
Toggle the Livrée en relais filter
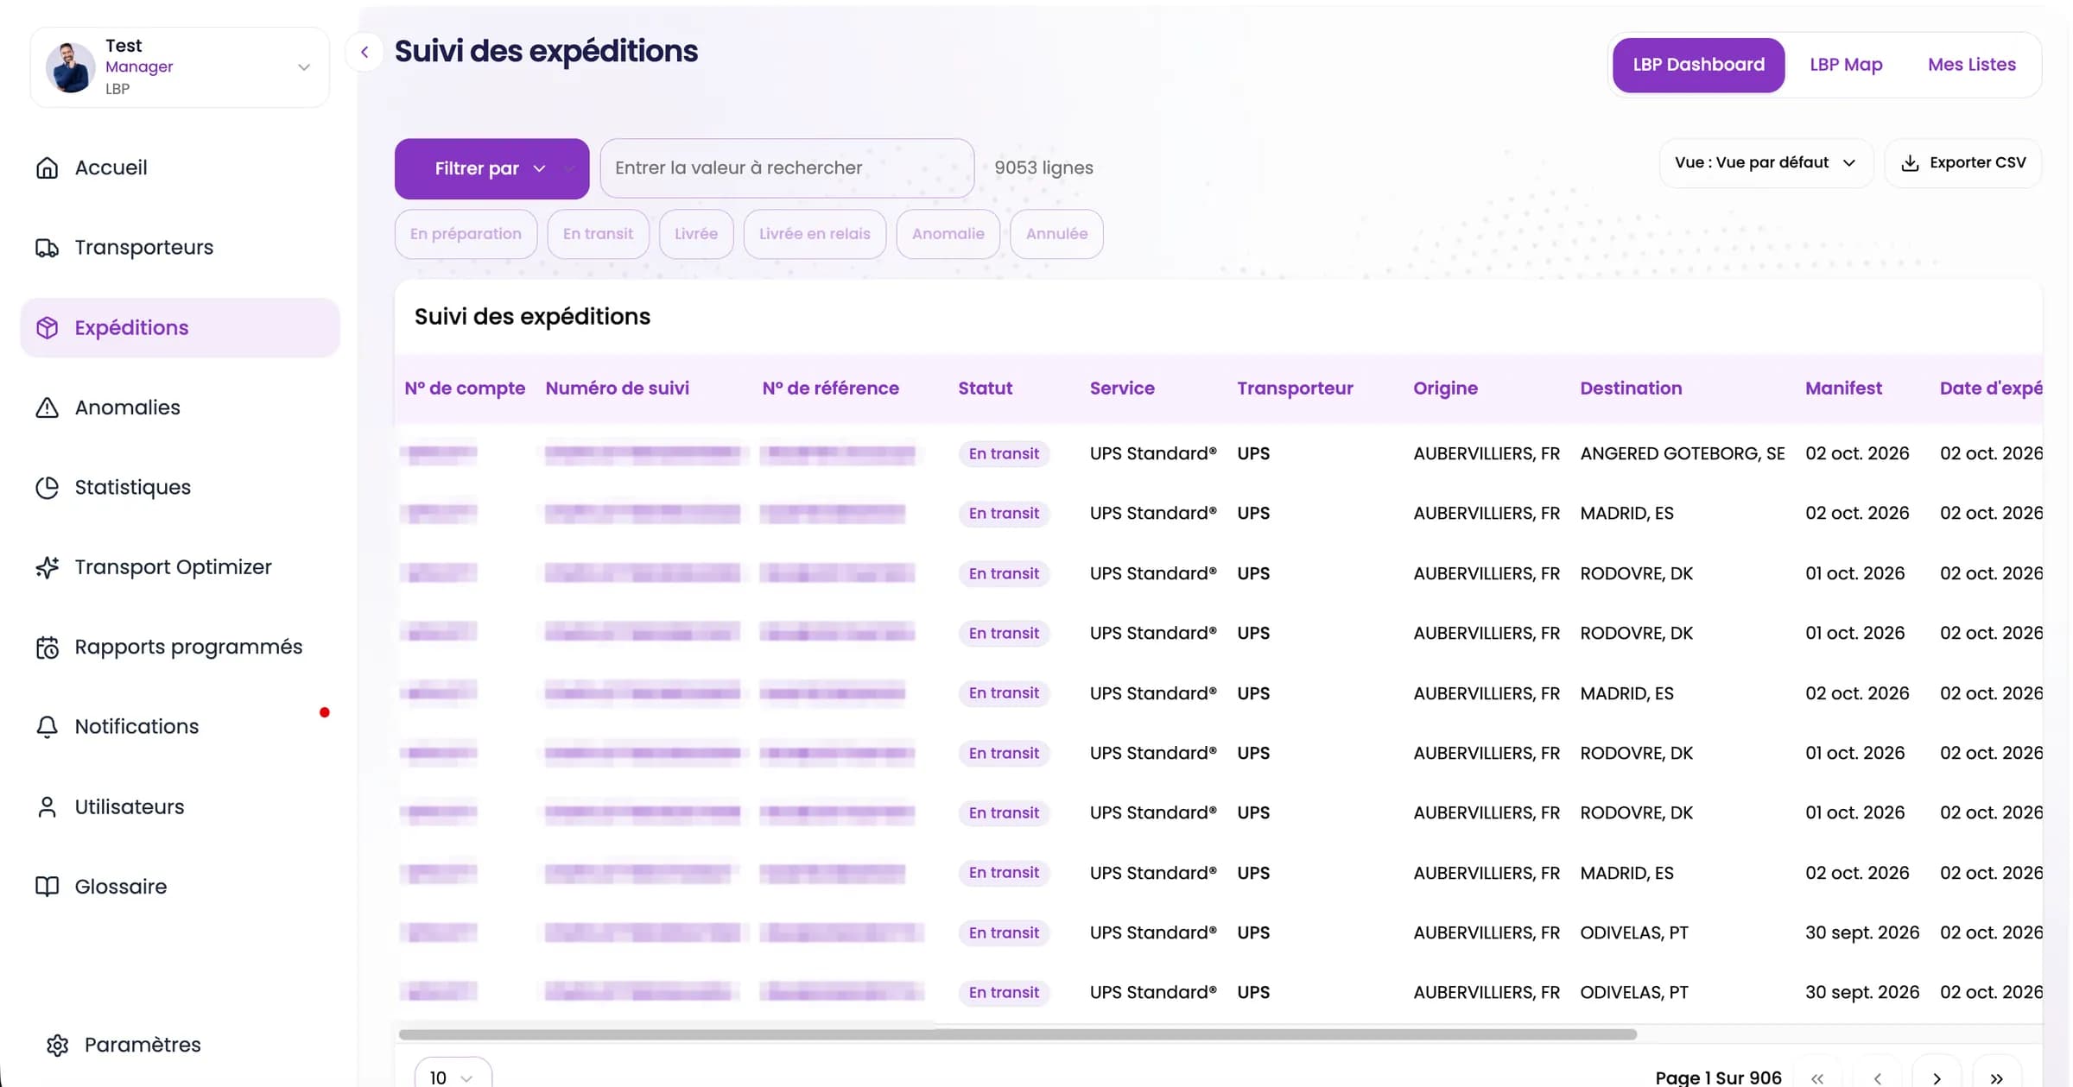[815, 234]
